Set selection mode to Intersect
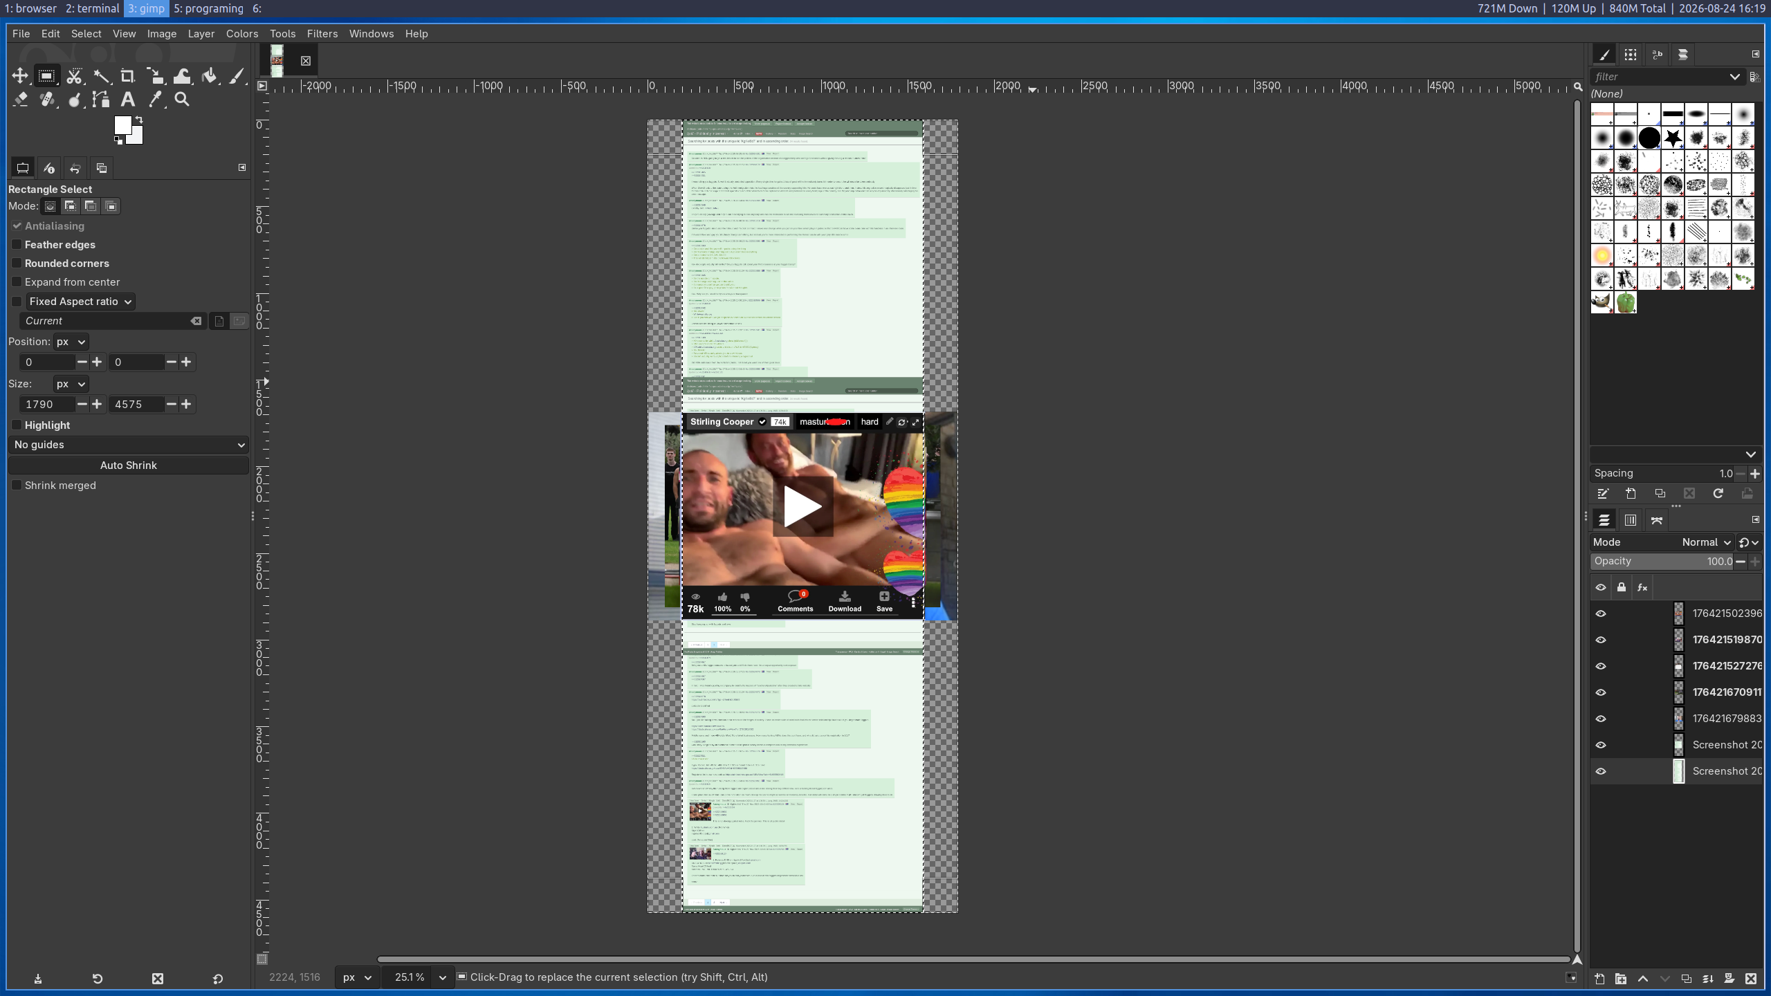The height and width of the screenshot is (996, 1771). click(111, 206)
